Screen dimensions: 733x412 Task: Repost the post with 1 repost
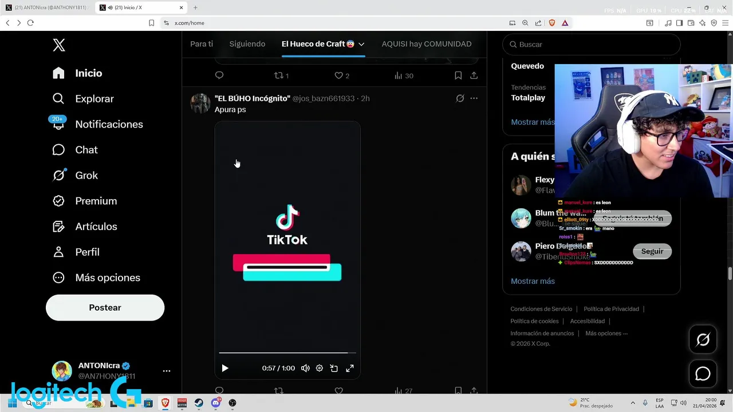pos(281,76)
